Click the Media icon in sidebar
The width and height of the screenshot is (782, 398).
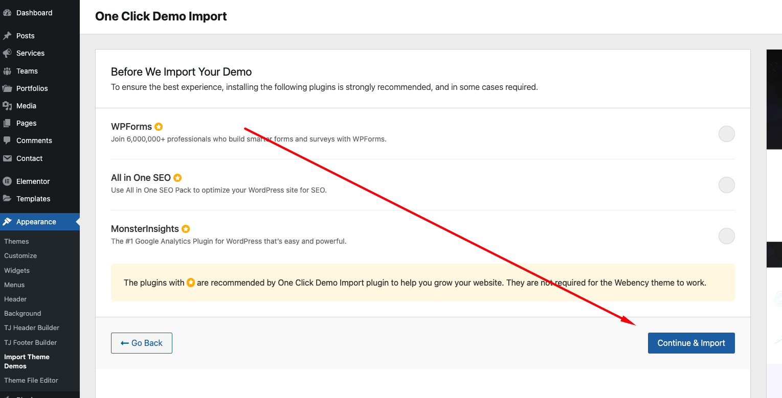[x=7, y=106]
